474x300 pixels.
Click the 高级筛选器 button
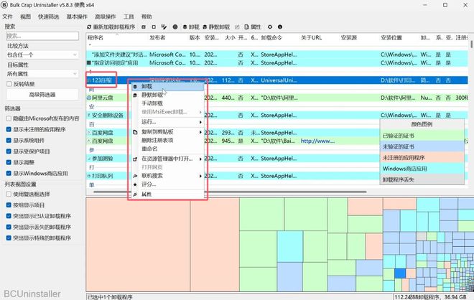42,95
